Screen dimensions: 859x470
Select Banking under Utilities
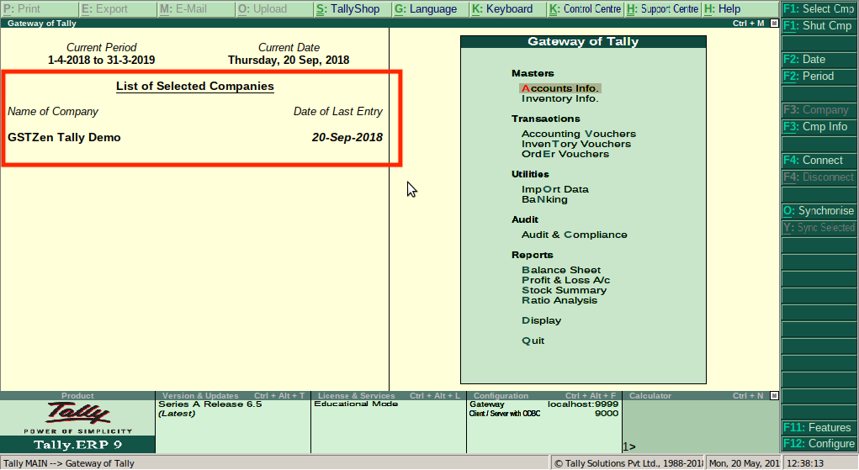[544, 199]
